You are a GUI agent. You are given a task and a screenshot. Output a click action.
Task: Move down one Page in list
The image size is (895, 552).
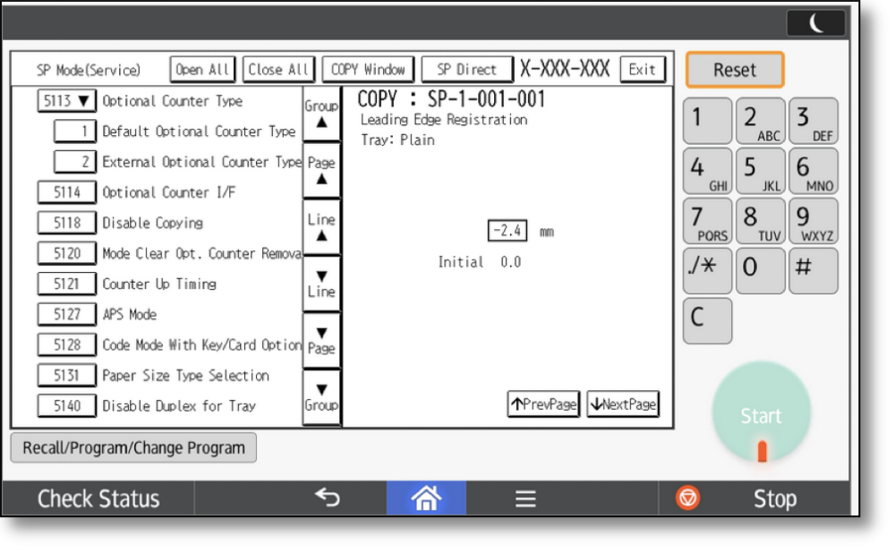pos(321,340)
